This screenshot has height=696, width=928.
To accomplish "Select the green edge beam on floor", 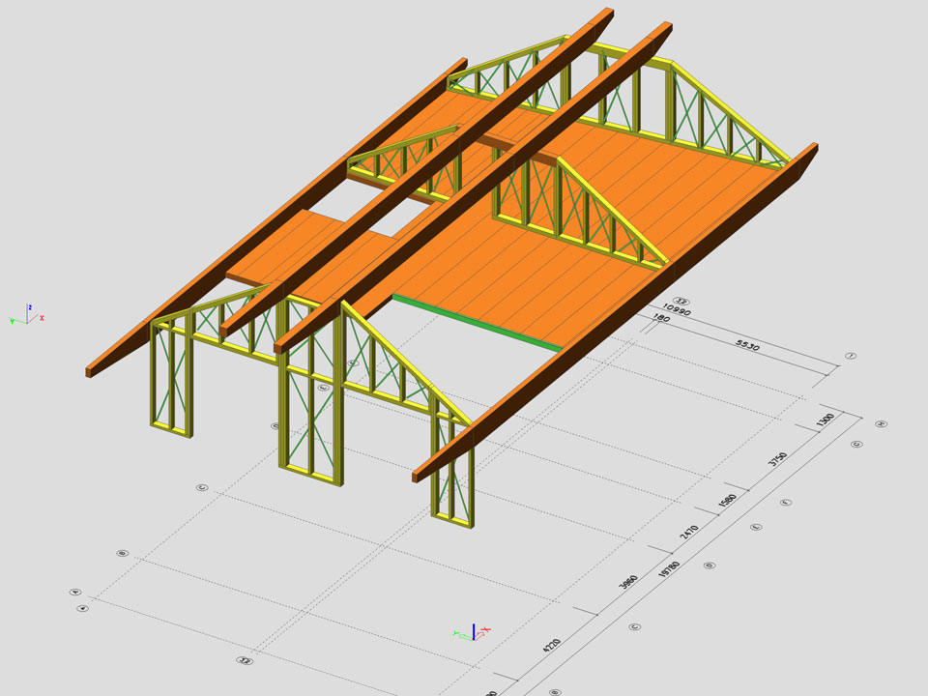I will coord(478,320).
